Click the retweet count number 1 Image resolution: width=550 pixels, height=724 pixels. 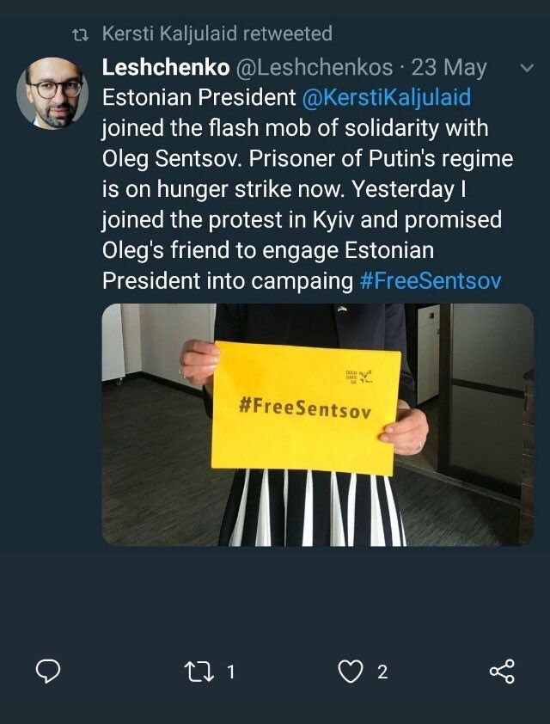point(230,672)
